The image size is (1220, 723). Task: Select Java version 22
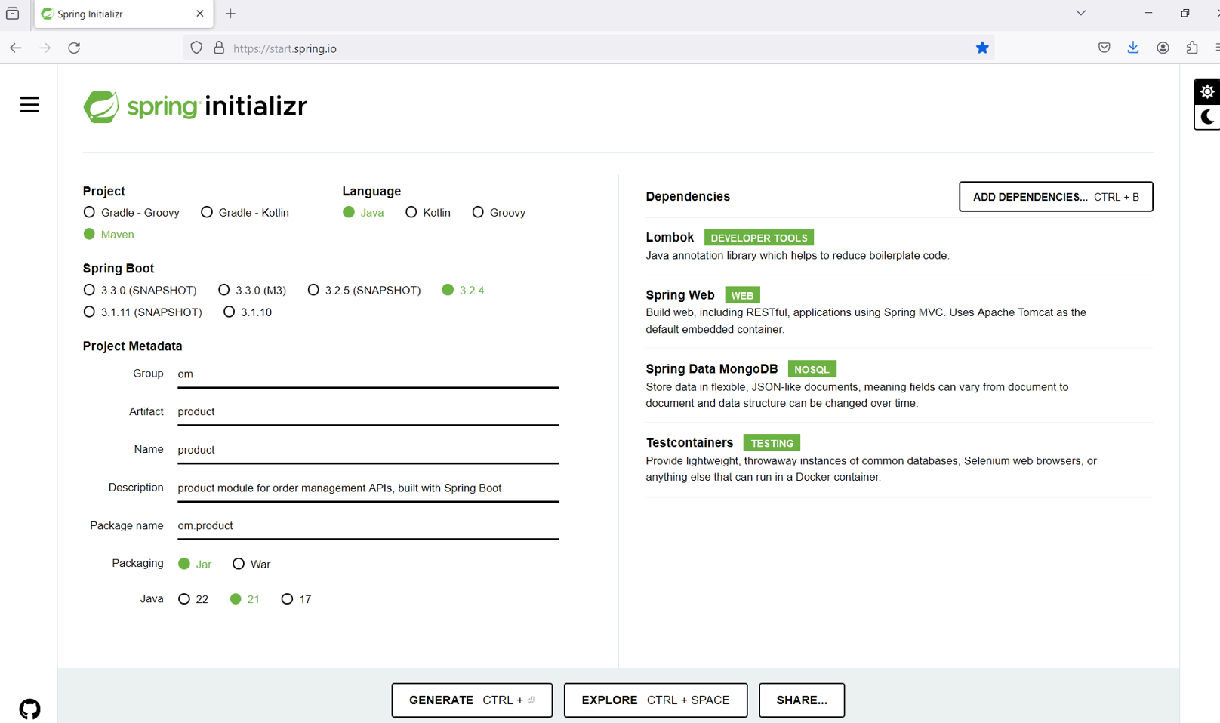pyautogui.click(x=193, y=599)
